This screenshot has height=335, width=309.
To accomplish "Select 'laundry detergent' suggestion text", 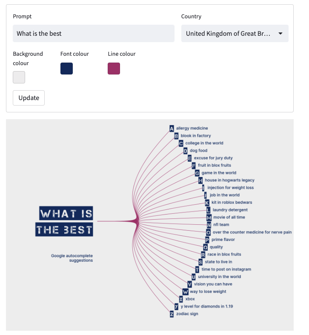I will [230, 210].
